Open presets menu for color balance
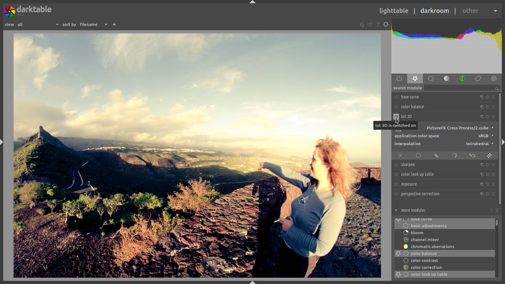The height and width of the screenshot is (284, 505). (493, 107)
